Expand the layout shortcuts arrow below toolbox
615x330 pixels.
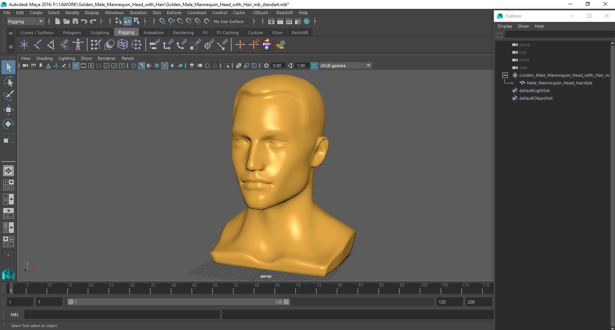point(8,255)
